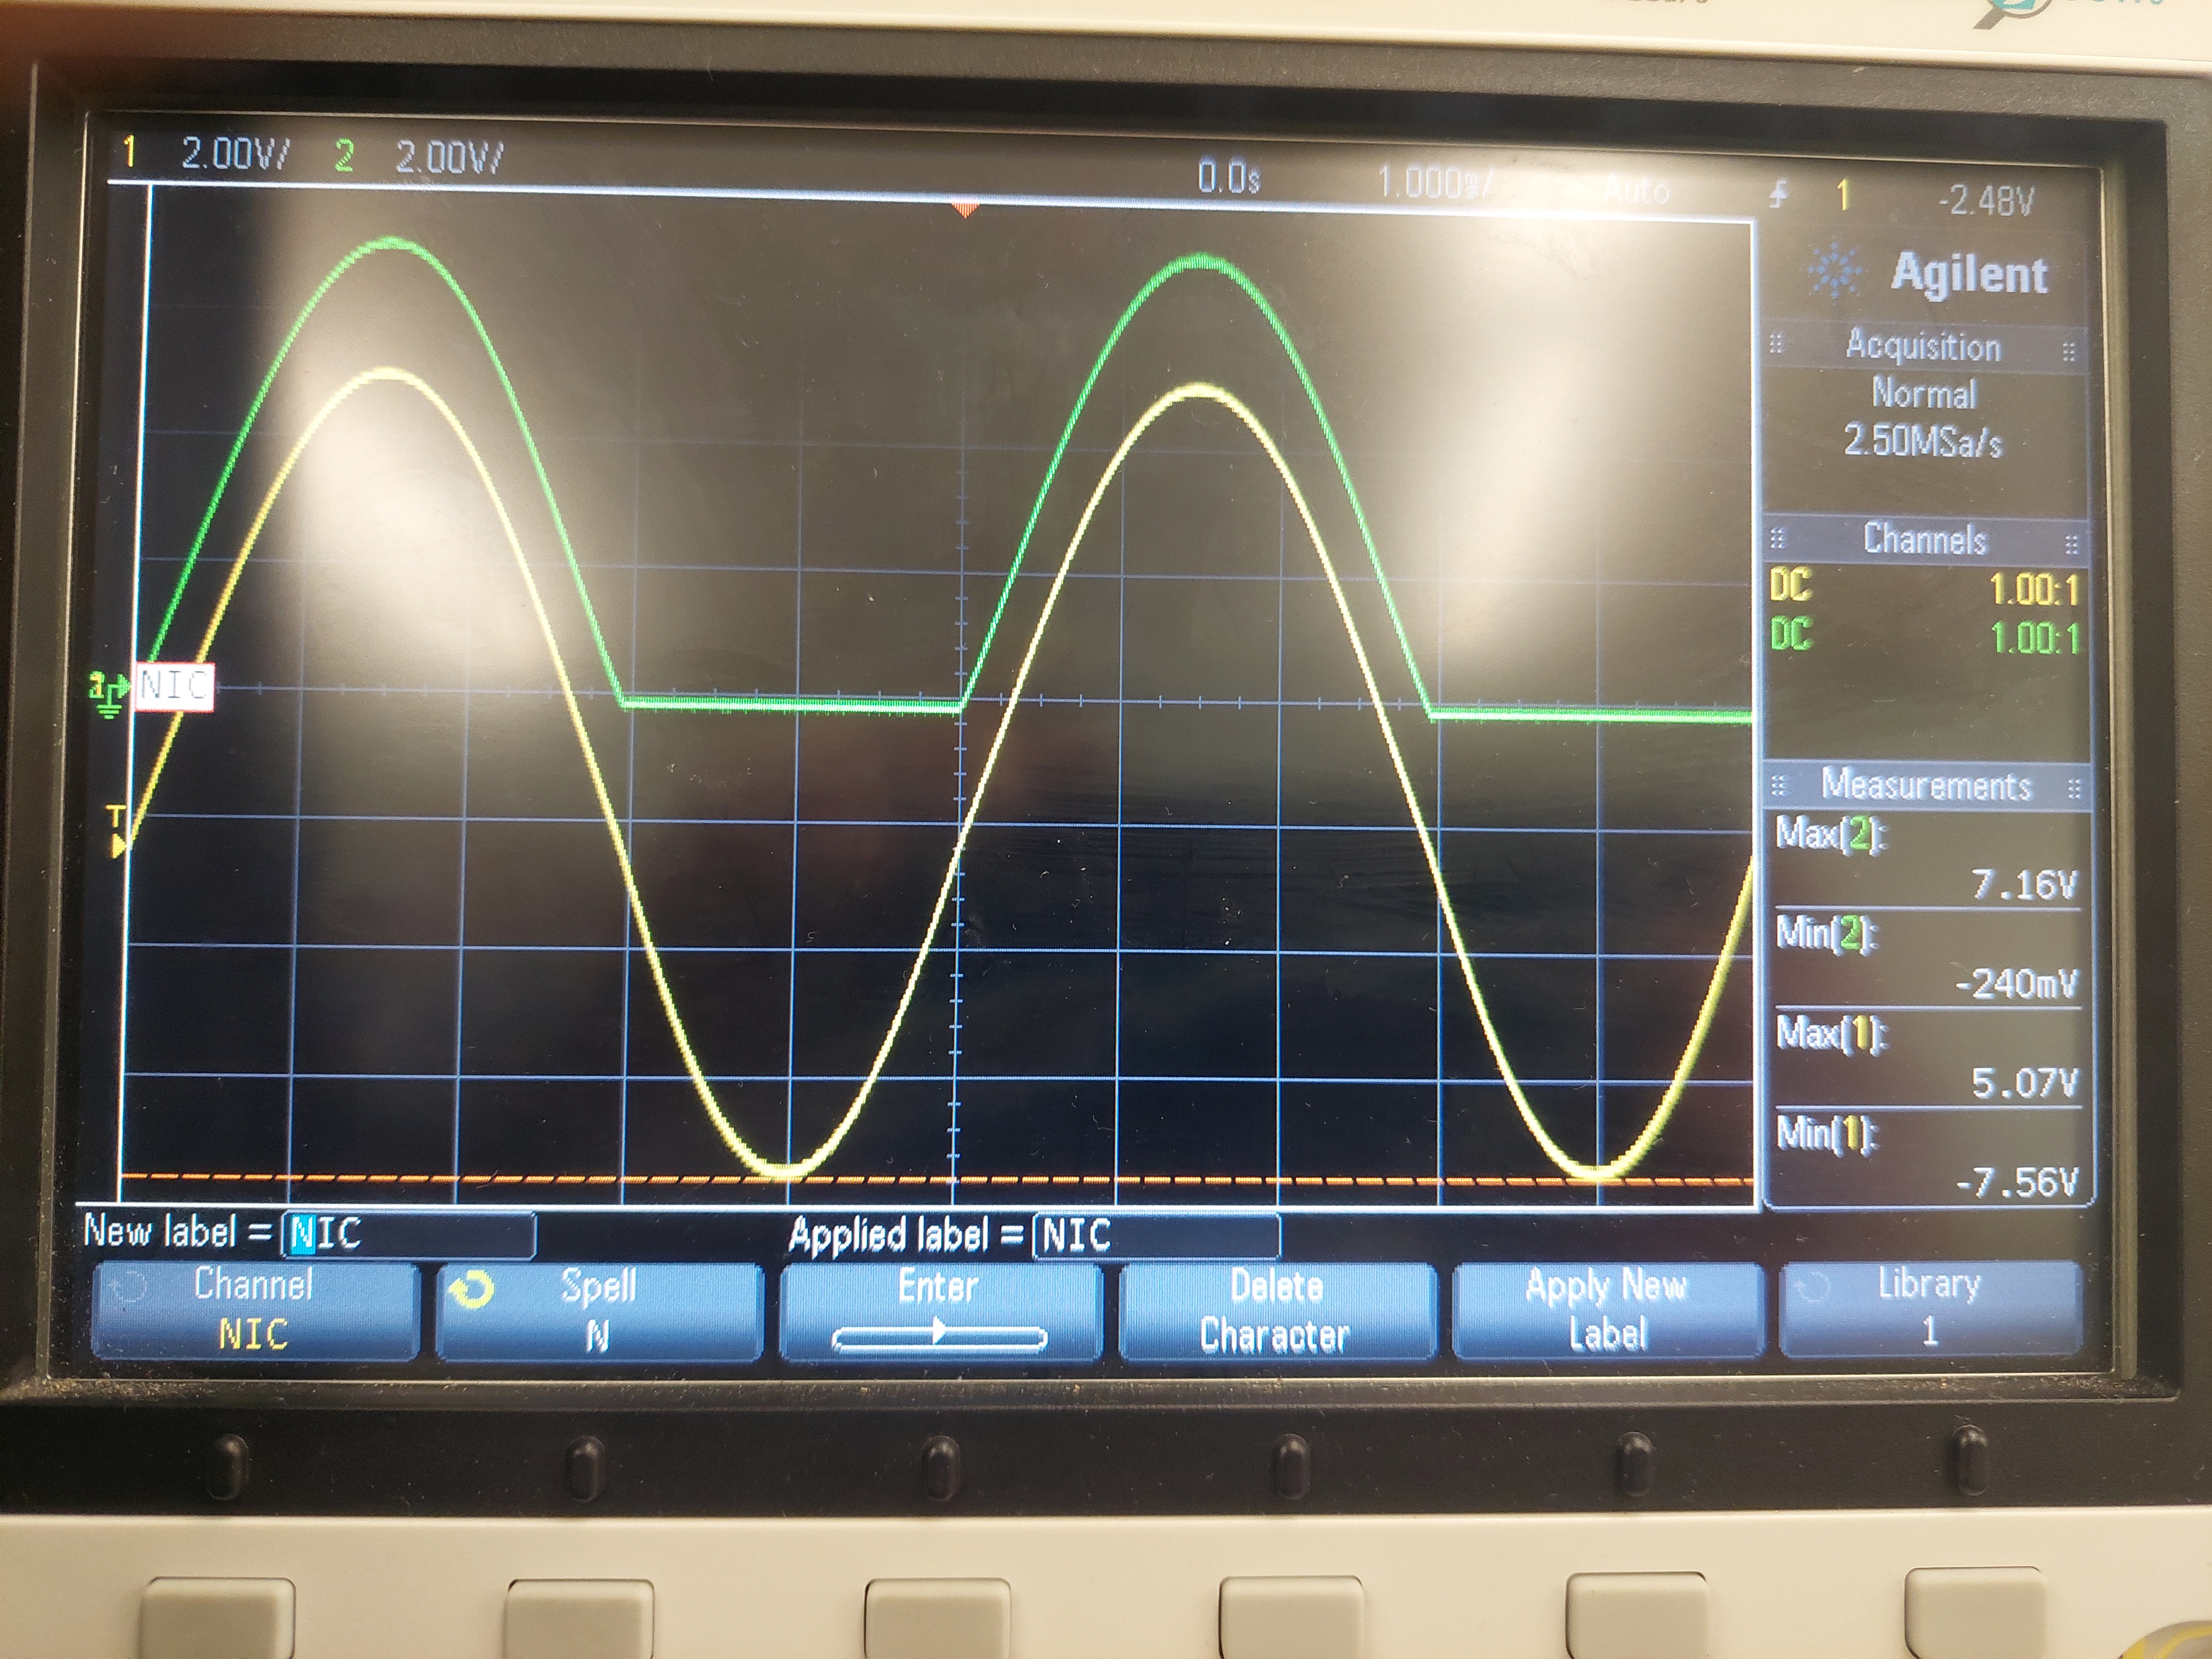The height and width of the screenshot is (1659, 2212).
Task: Click the channel 1 scale 2.00V/ indicator
Action: (x=235, y=155)
